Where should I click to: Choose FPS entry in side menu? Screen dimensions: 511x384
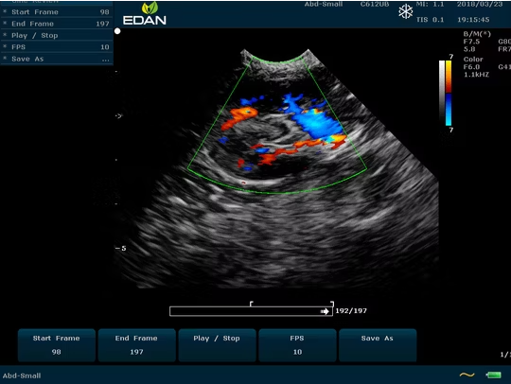tap(57, 47)
